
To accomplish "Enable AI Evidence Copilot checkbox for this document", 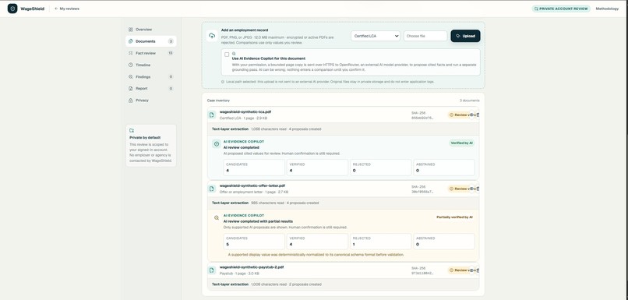I will [x=227, y=55].
